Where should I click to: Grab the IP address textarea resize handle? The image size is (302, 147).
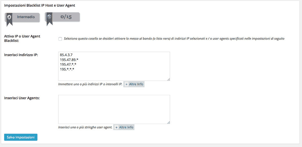click(x=168, y=79)
